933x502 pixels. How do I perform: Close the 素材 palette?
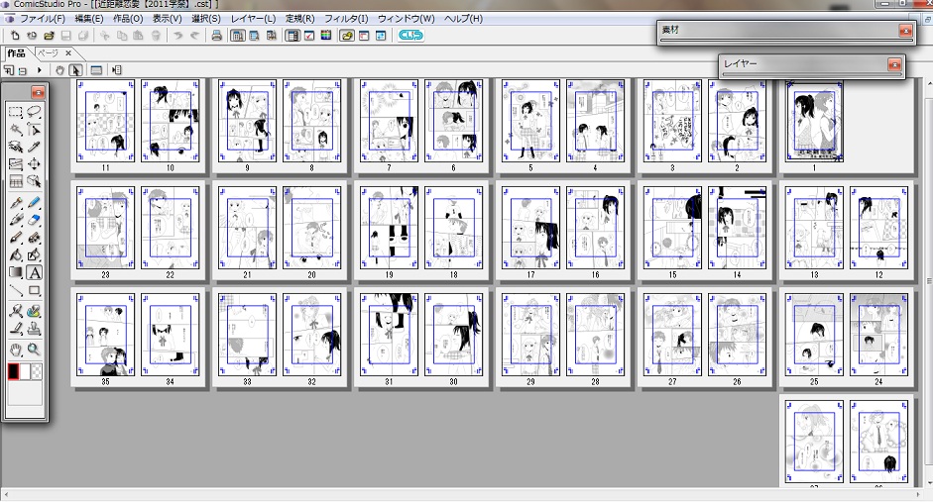pos(905,30)
